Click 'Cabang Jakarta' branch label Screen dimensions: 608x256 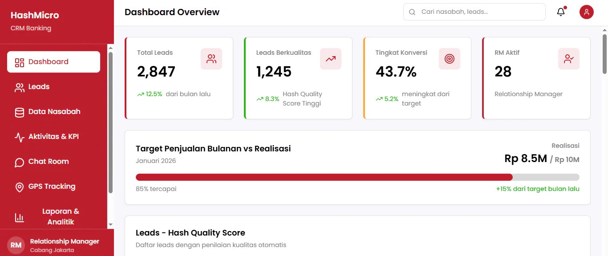52,250
